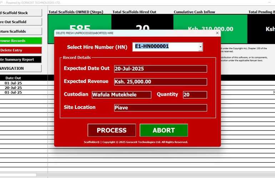Image resolution: width=275 pixels, height=178 pixels.
Task: Click the Date Out column header
Action: coord(13,78)
